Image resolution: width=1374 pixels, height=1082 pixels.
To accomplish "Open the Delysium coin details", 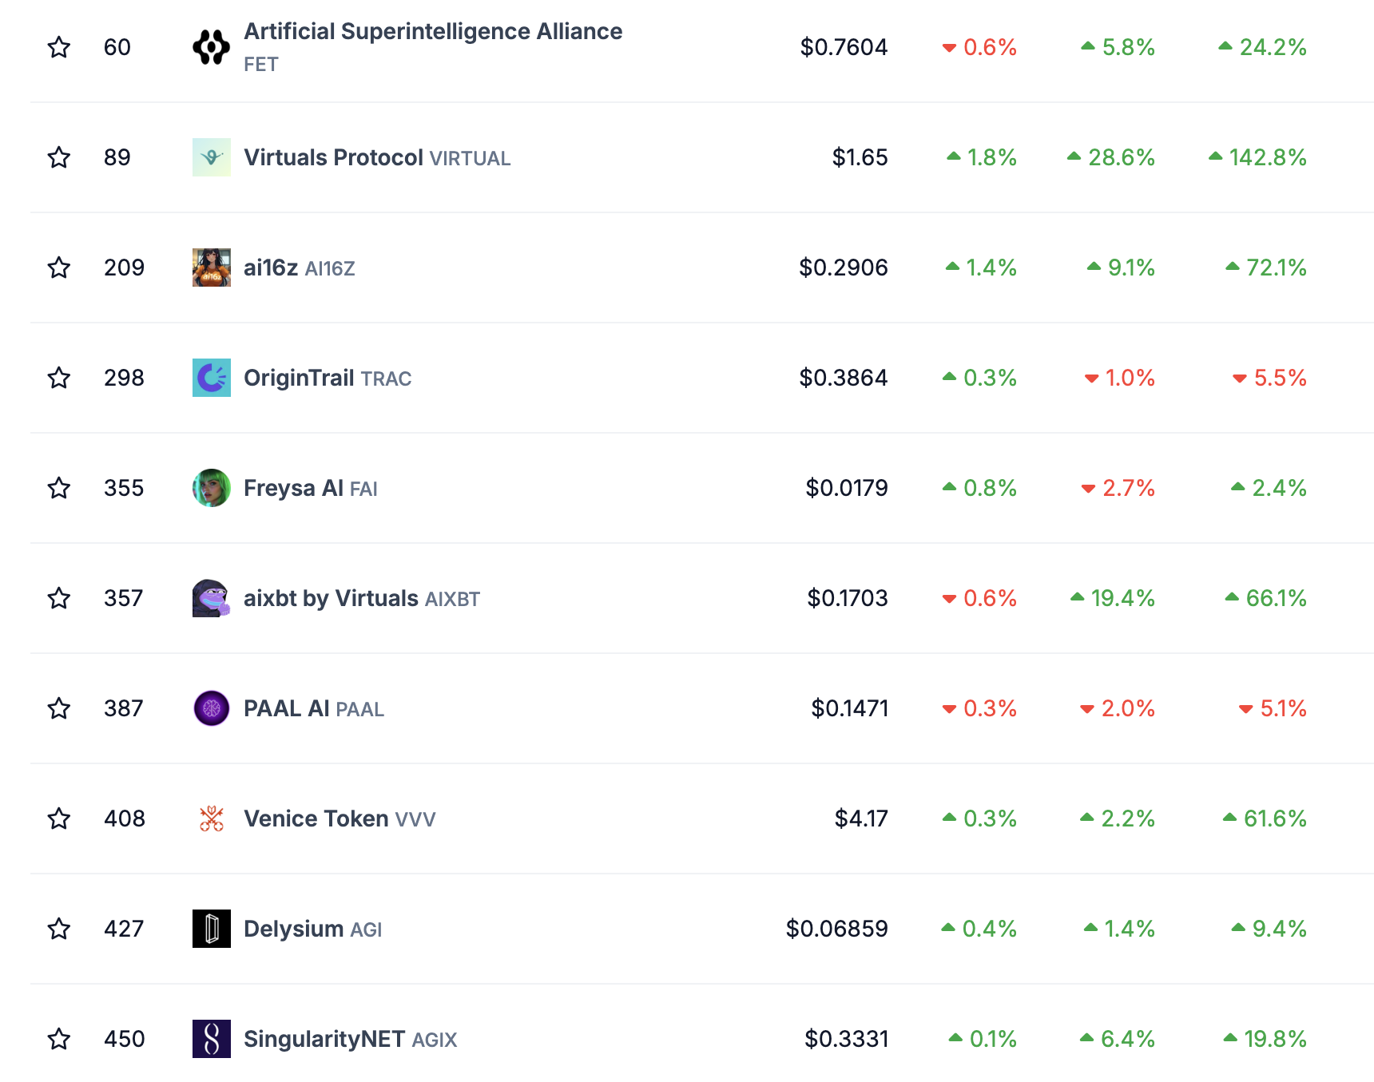I will (x=293, y=929).
